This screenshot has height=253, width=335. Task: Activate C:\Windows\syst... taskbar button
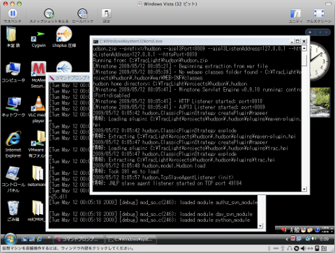131,239
